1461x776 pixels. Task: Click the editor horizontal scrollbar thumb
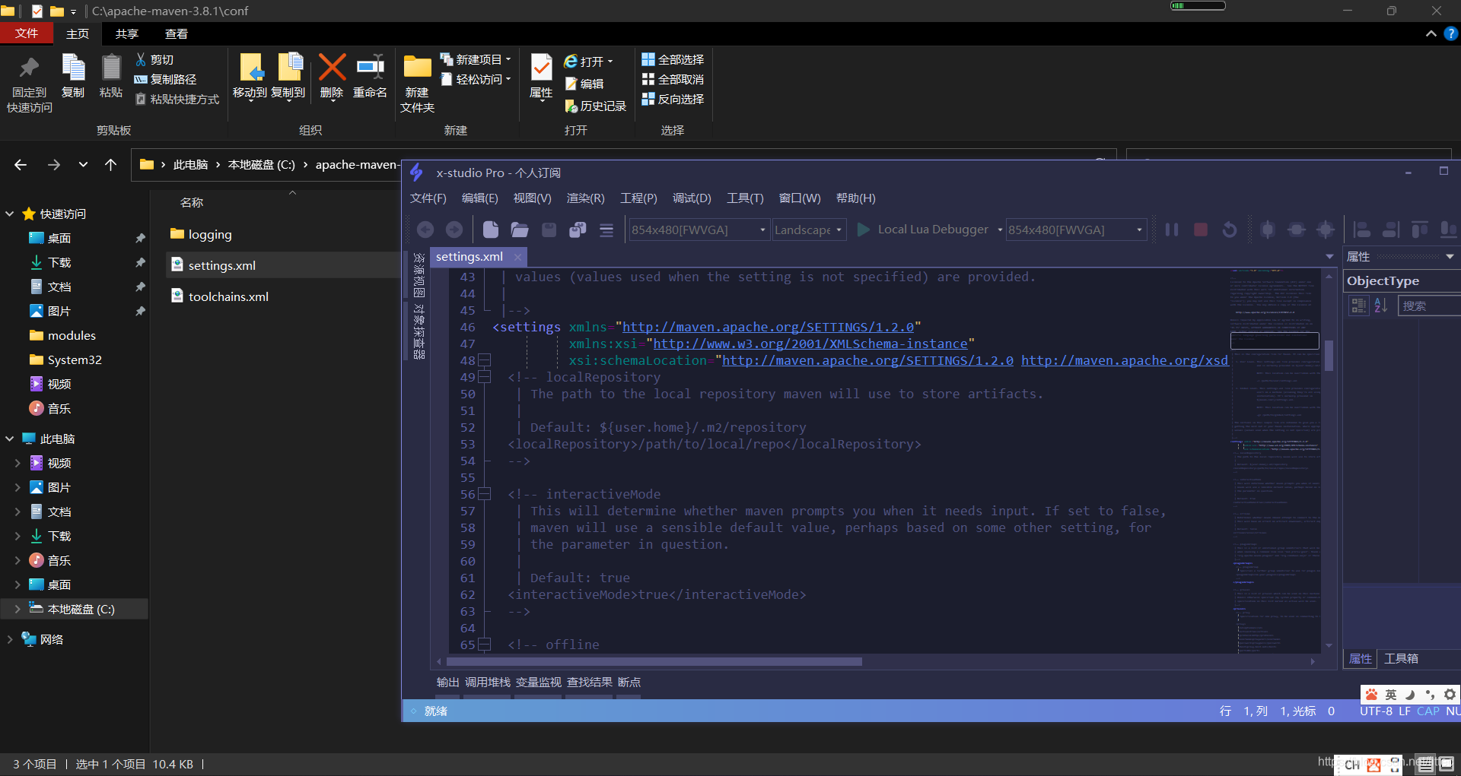coord(654,661)
